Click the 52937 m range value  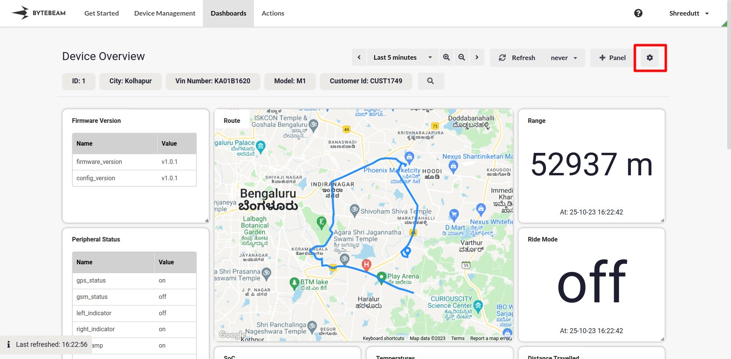pos(592,164)
